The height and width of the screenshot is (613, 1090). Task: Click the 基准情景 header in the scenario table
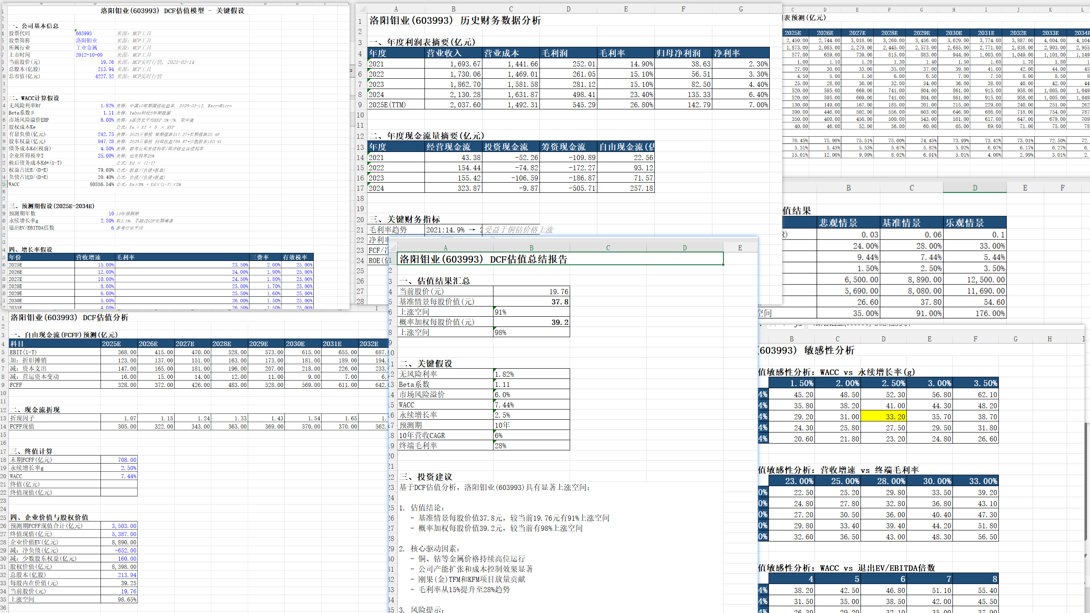912,223
